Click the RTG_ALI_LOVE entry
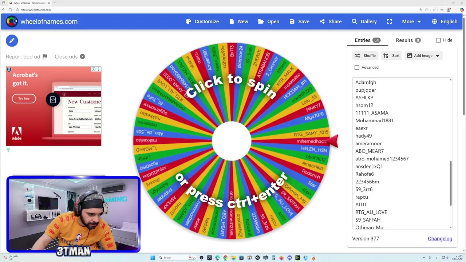Screen dimensions: 466x262 click(x=371, y=212)
